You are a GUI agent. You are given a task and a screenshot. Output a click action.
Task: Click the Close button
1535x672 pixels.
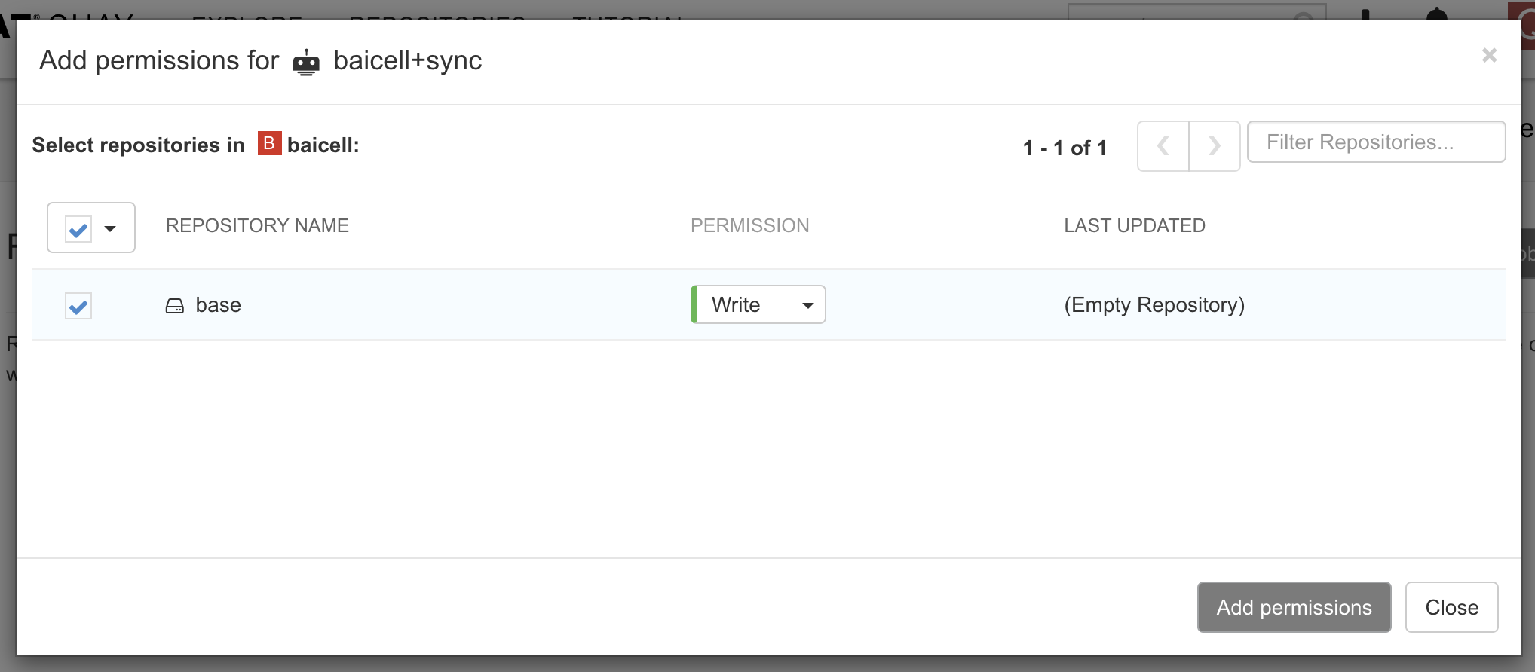(x=1451, y=607)
